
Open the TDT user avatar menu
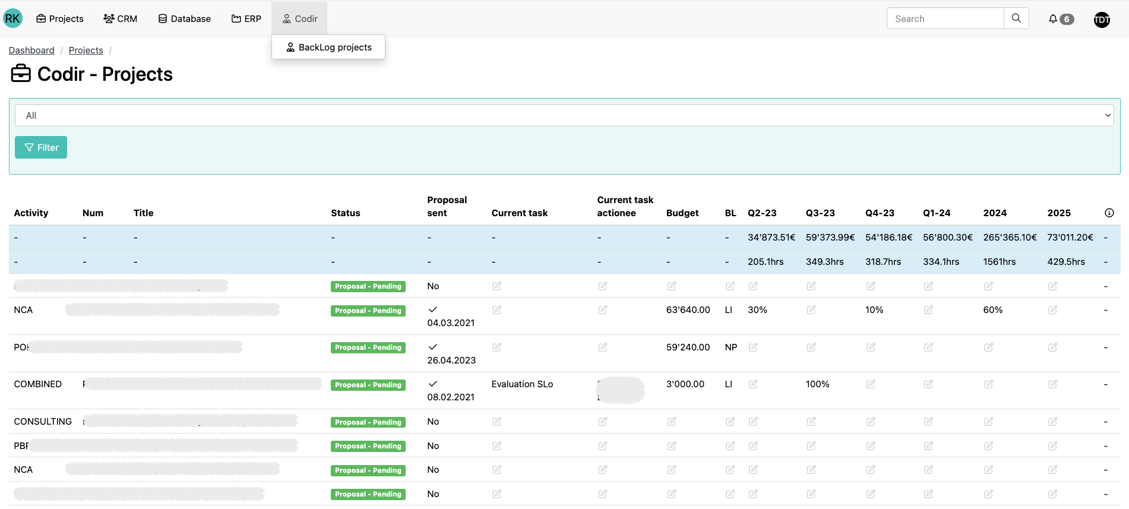click(x=1102, y=20)
